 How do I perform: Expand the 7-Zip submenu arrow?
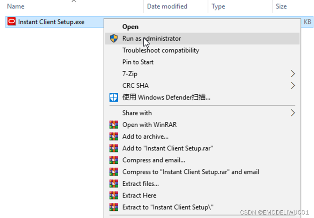pos(293,74)
